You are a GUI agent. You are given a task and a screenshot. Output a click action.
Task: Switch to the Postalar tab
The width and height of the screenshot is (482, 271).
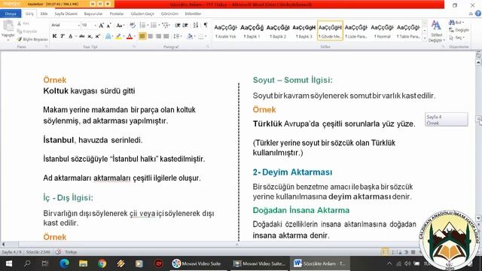click(117, 14)
